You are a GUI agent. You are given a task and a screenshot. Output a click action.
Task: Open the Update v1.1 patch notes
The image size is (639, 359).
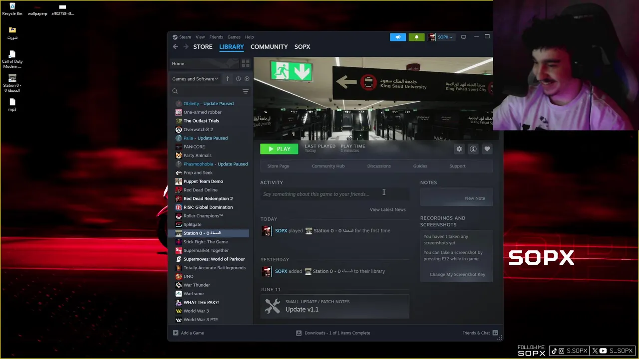[334, 306]
